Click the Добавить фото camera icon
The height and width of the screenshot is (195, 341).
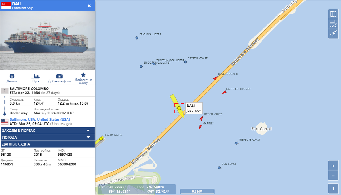tap(59, 76)
